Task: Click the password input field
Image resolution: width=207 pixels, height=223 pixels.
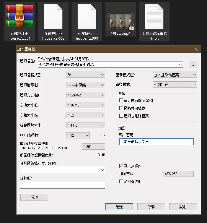Action: (x=156, y=142)
